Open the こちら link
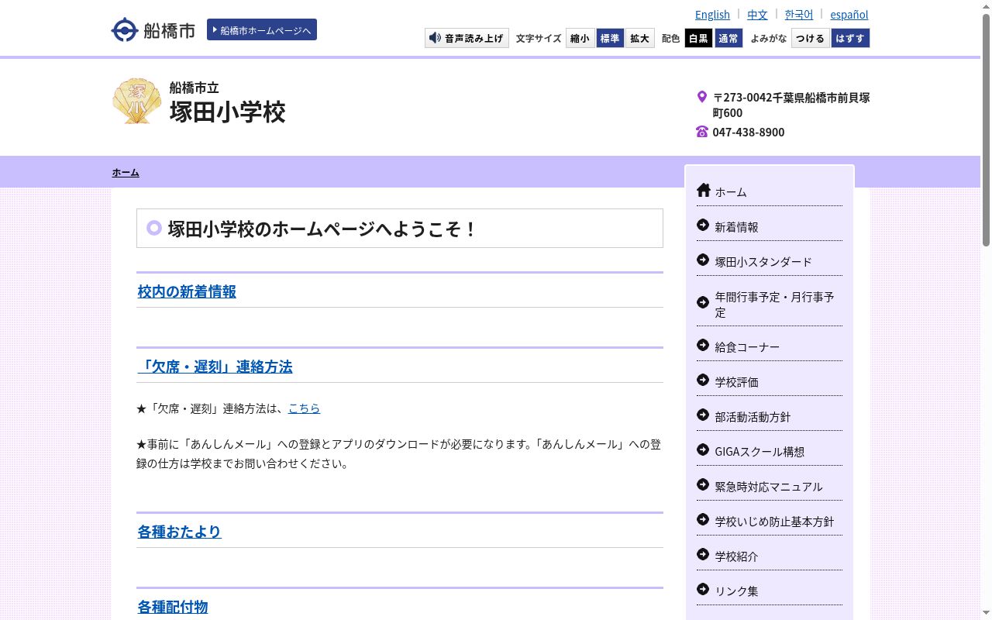Screen dimensions: 992x620 click(x=304, y=408)
